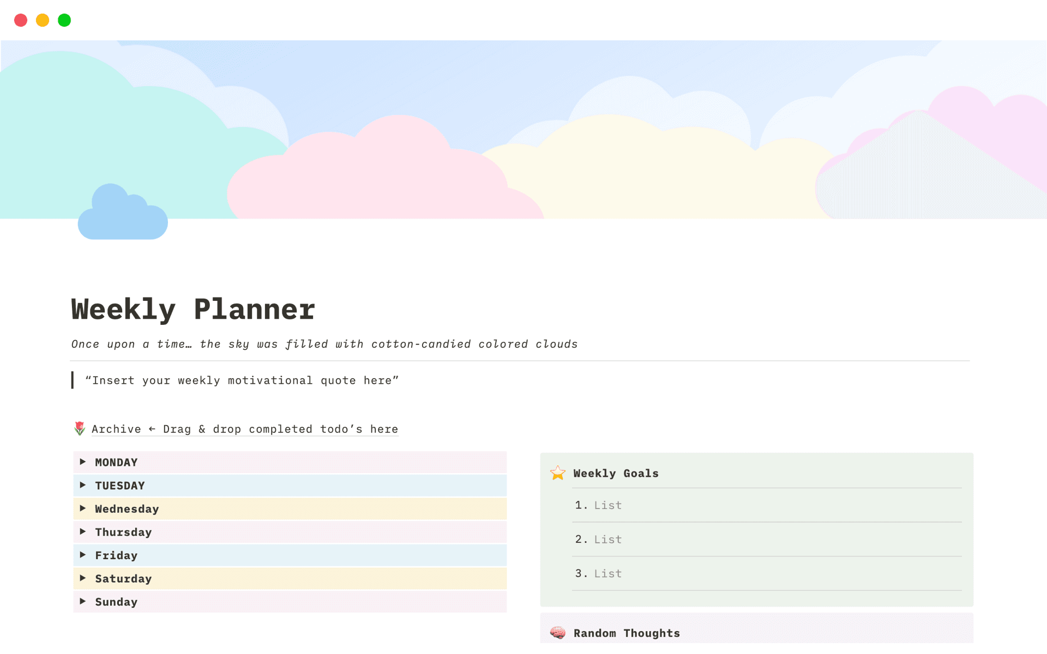Select the Weekly Planner page title
This screenshot has width=1047, height=654.
(192, 308)
